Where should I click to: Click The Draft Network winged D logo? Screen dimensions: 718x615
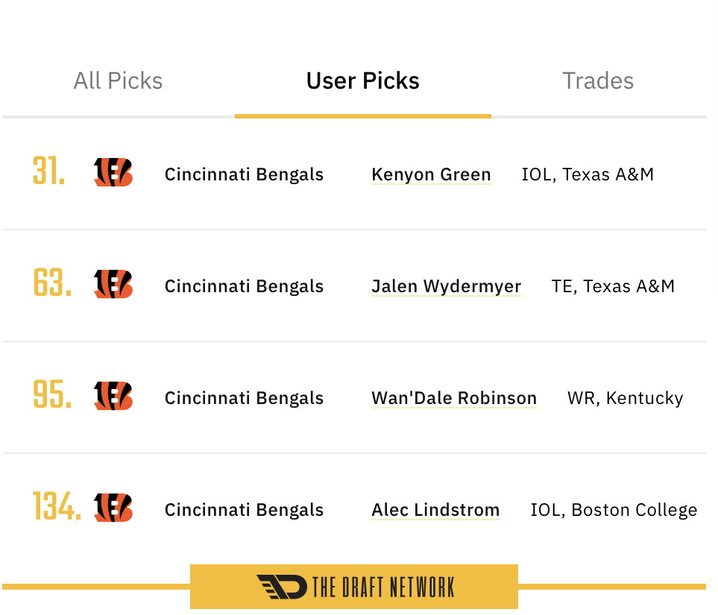tap(282, 587)
